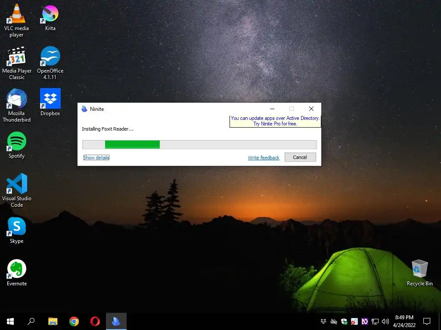Viewport: 441px width, 330px height.
Task: Click the Ninite logo in the title bar
Action: point(84,109)
